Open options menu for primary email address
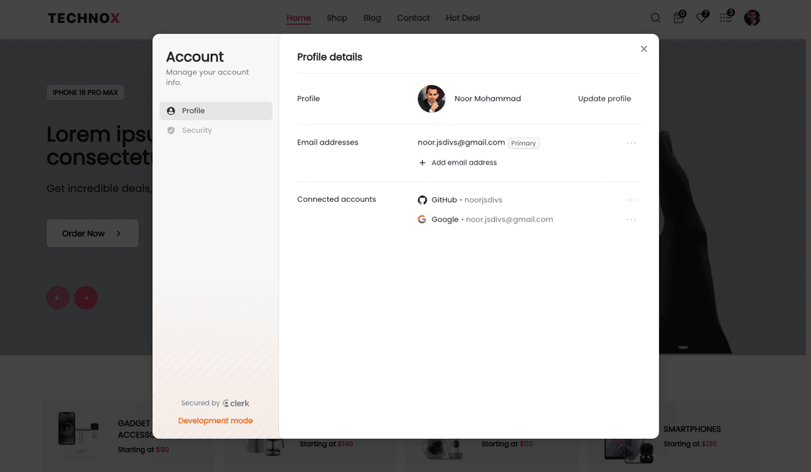This screenshot has height=472, width=811. pos(631,143)
